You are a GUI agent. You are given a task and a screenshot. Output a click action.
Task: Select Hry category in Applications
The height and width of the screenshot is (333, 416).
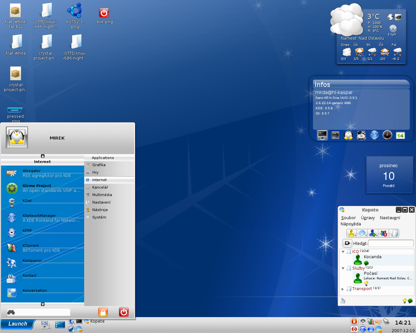109,172
